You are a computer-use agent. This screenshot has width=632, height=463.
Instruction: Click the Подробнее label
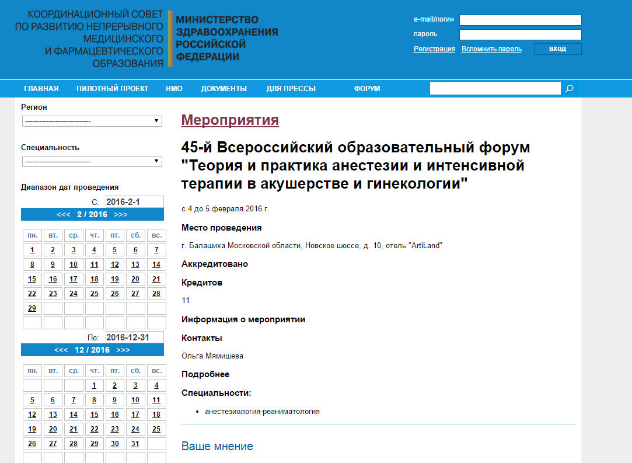(x=205, y=374)
